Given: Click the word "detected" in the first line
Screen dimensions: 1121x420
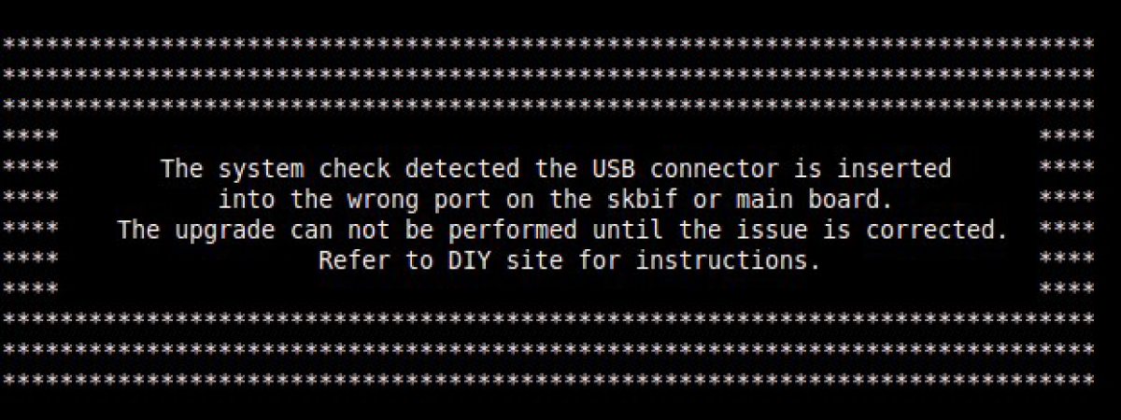Looking at the screenshot, I should pos(462,169).
